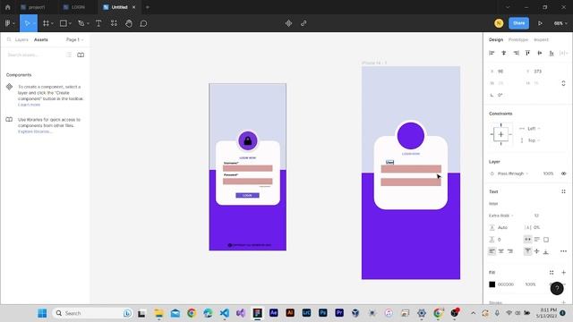The height and width of the screenshot is (322, 573).
Task: Select the Comment tool
Action: coord(143,23)
